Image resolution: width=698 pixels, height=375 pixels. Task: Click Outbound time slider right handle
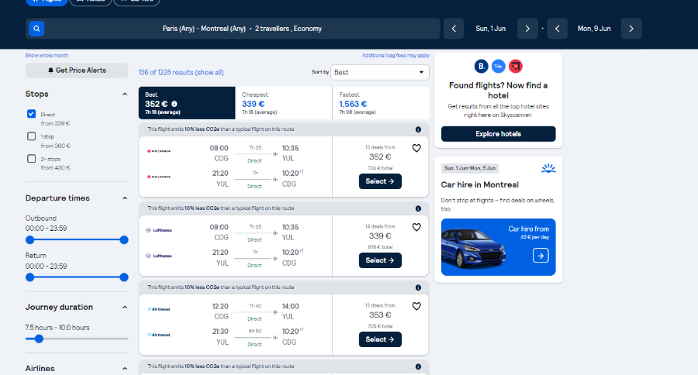pyautogui.click(x=124, y=240)
